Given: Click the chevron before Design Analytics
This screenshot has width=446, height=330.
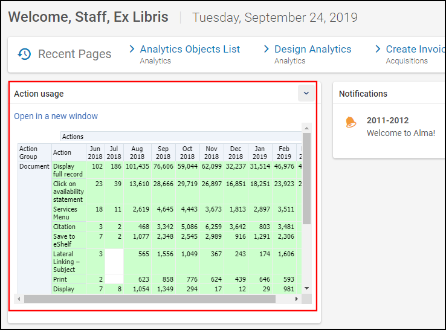Looking at the screenshot, I should pos(267,49).
